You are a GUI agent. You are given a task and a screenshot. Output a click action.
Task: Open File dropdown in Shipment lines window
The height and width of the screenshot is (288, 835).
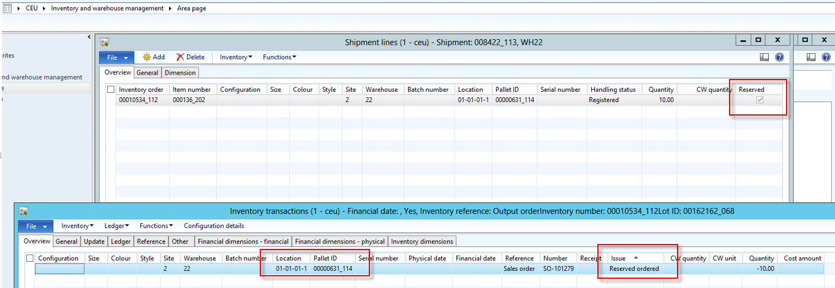click(116, 57)
